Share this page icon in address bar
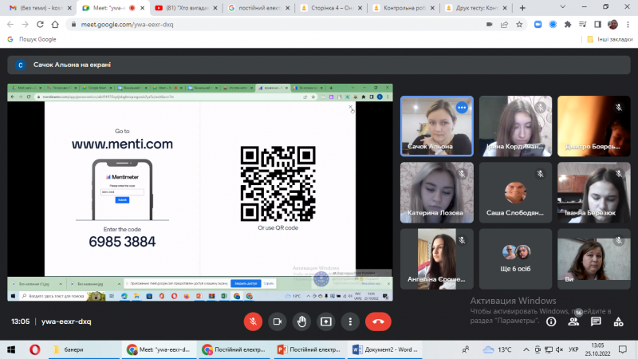The width and height of the screenshot is (638, 359). (504, 25)
